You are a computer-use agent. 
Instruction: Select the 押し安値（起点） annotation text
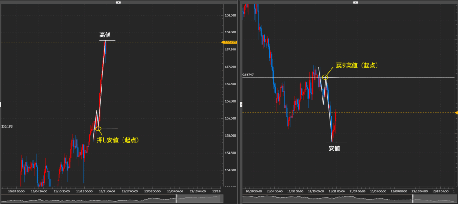118,140
